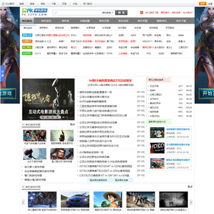Select the last dot on the banner slider

click(x=57, y=117)
